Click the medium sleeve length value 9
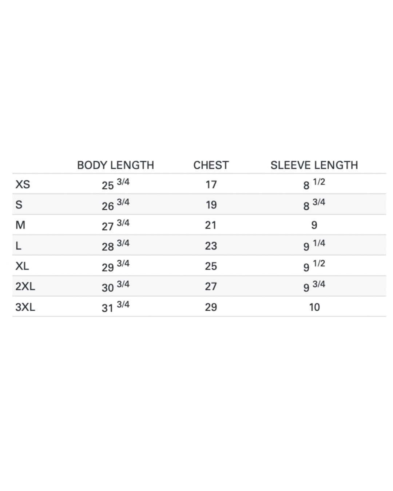 click(x=314, y=225)
